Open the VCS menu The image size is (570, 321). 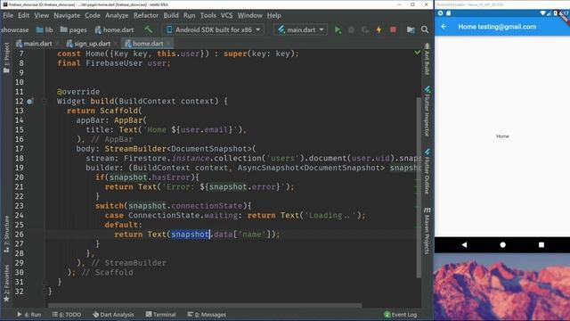click(x=226, y=15)
